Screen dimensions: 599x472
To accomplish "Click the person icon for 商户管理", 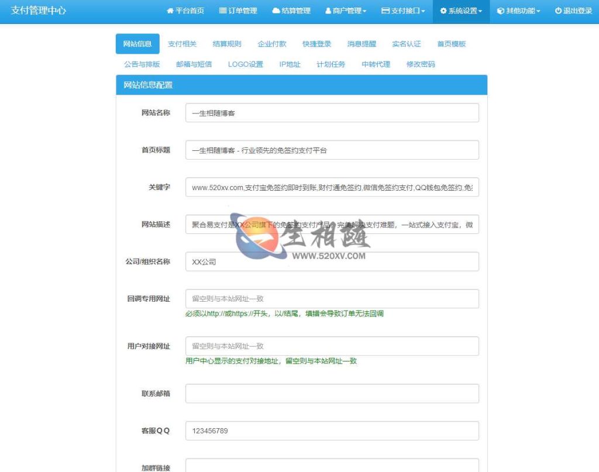I will 327,10.
